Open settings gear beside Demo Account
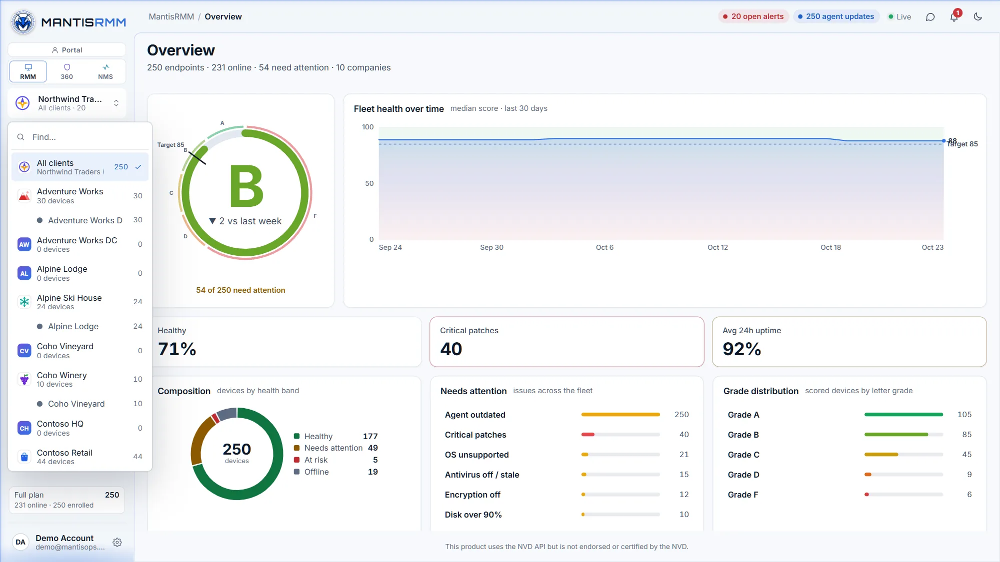Image resolution: width=1000 pixels, height=562 pixels. tap(117, 543)
